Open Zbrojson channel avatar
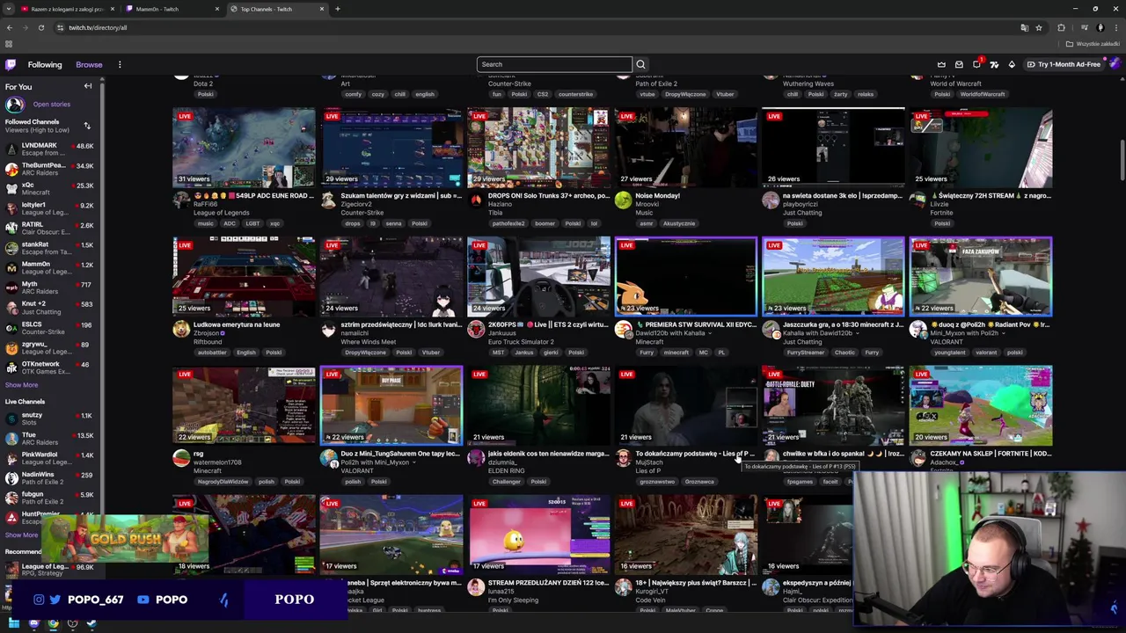Image resolution: width=1126 pixels, height=633 pixels. point(181,330)
